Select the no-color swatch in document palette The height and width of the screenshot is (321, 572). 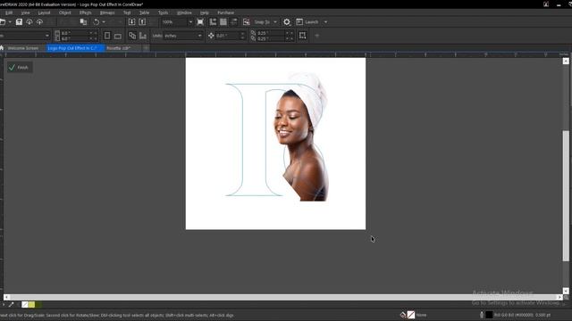point(25,305)
